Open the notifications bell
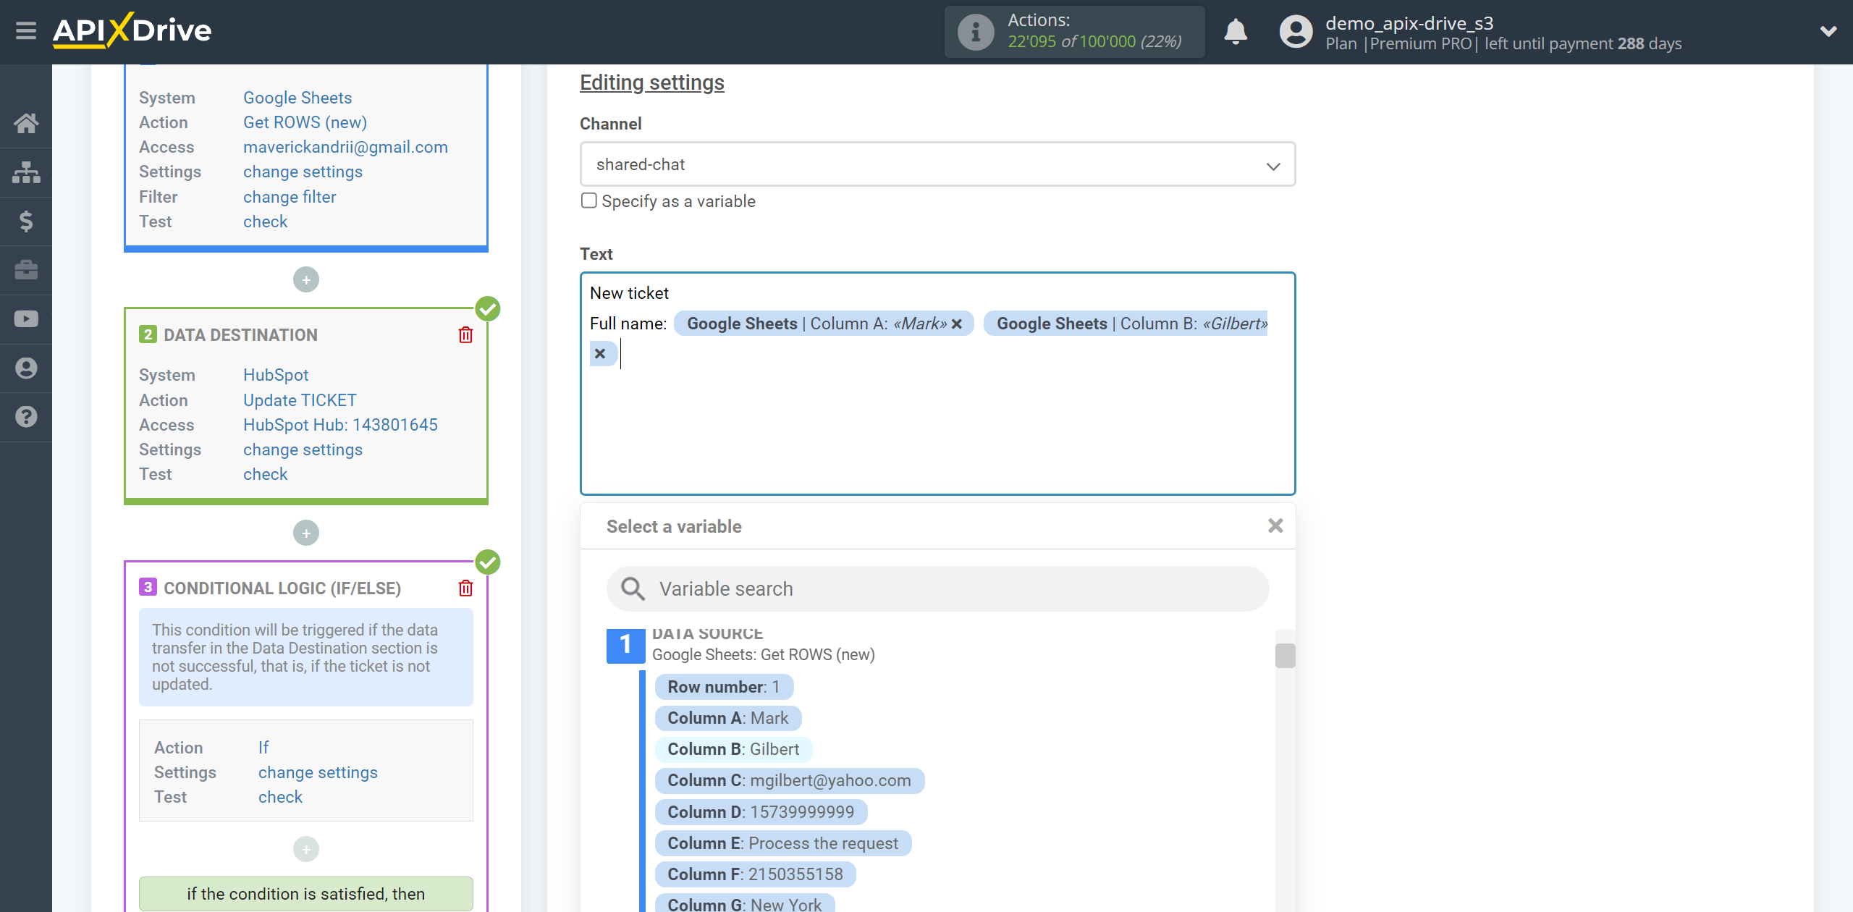 pyautogui.click(x=1236, y=32)
